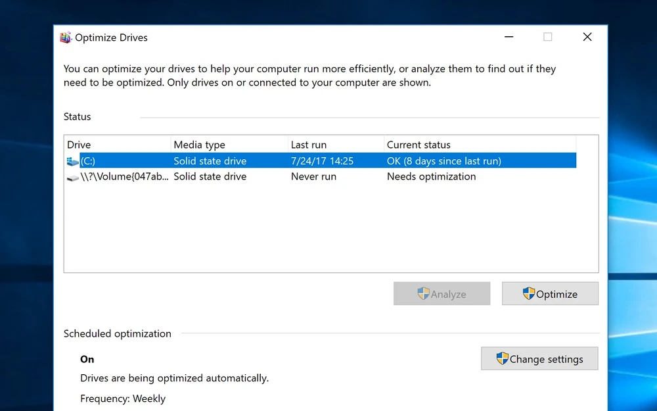The image size is (657, 411).
Task: Open Change settings for scheduled optimization
Action: click(539, 359)
